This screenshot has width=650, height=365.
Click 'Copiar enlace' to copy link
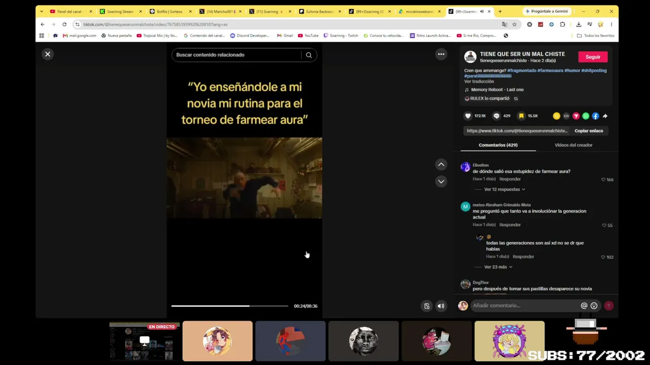589,131
